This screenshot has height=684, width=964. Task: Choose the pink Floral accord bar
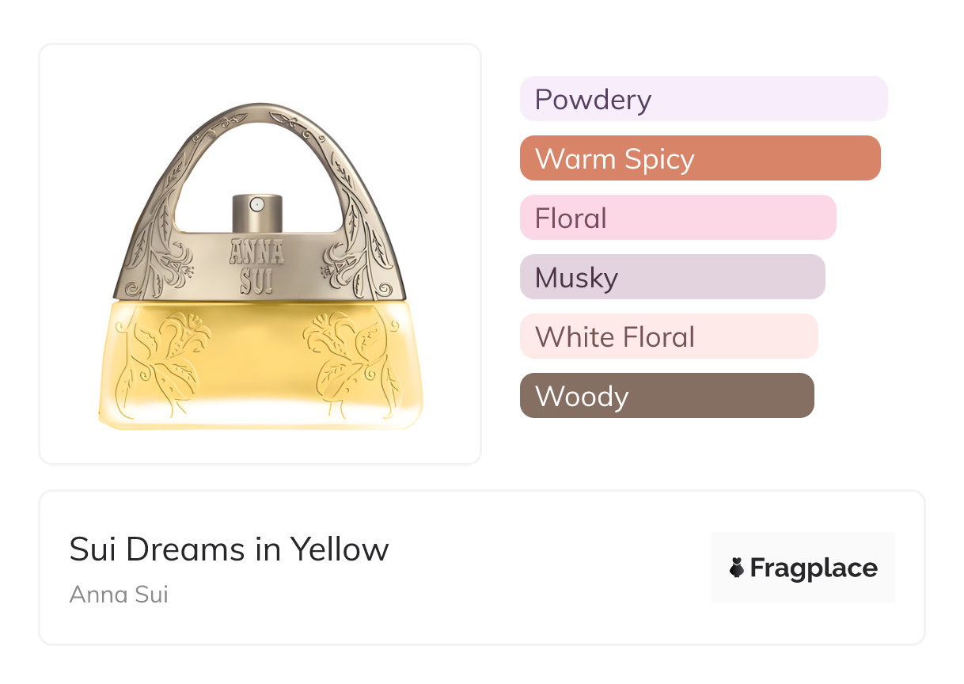(677, 218)
